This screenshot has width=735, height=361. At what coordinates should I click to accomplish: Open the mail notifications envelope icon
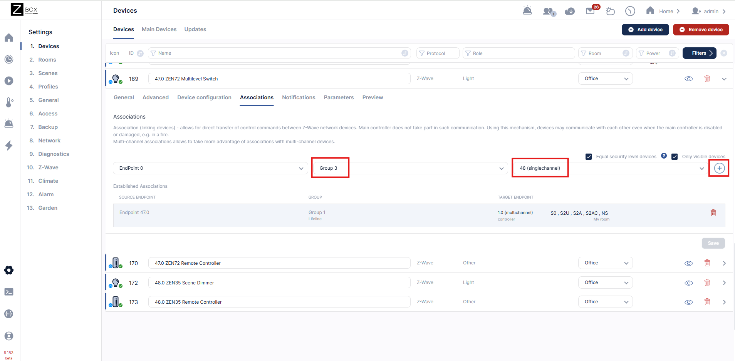tap(590, 11)
